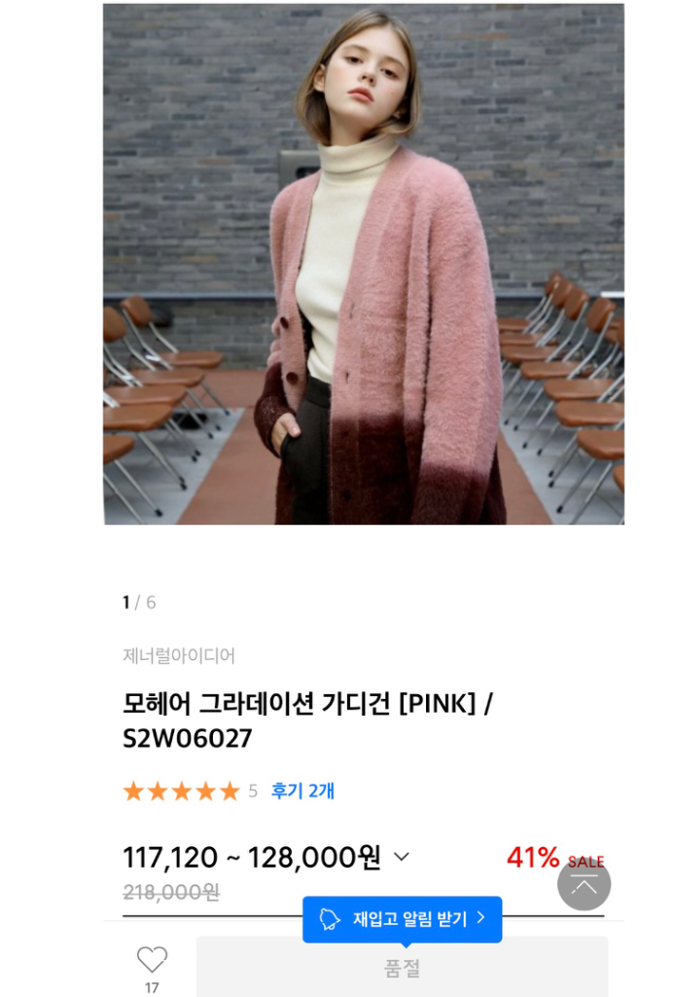Open the 재입고 알림 받기 restock alert
Image resolution: width=676 pixels, height=997 pixels.
[402, 919]
